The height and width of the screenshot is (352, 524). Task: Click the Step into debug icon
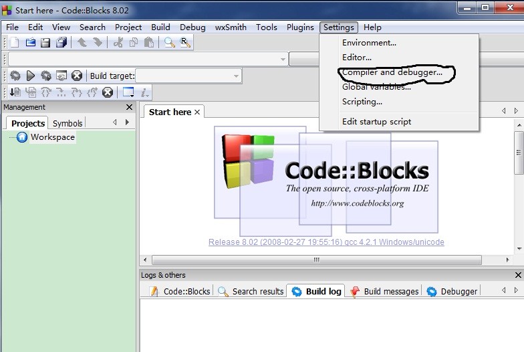pyautogui.click(x=76, y=92)
